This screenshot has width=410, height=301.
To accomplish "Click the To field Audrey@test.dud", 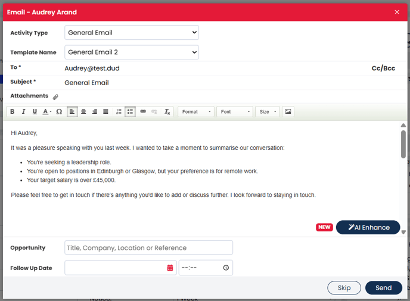I will pos(92,68).
